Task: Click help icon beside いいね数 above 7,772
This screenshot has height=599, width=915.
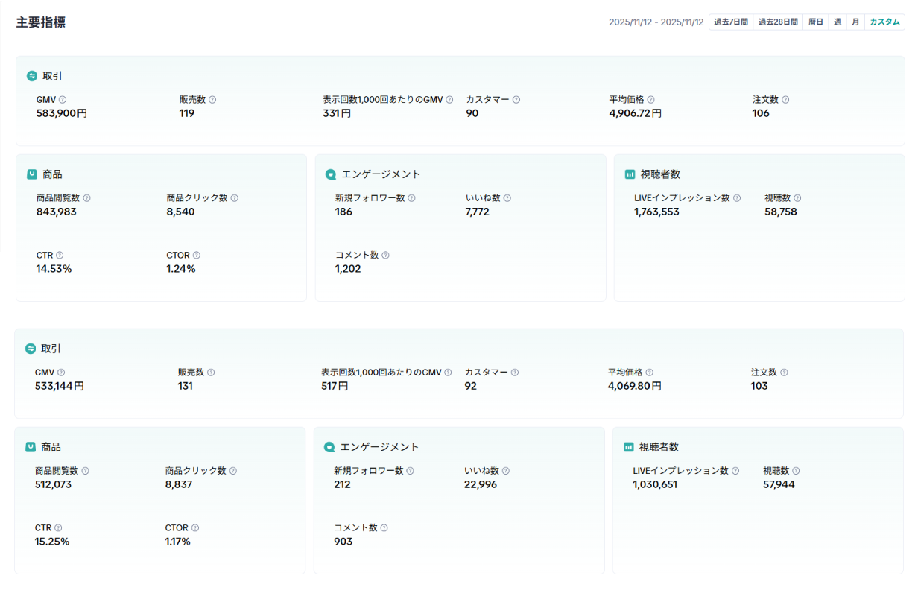Action: coord(507,198)
